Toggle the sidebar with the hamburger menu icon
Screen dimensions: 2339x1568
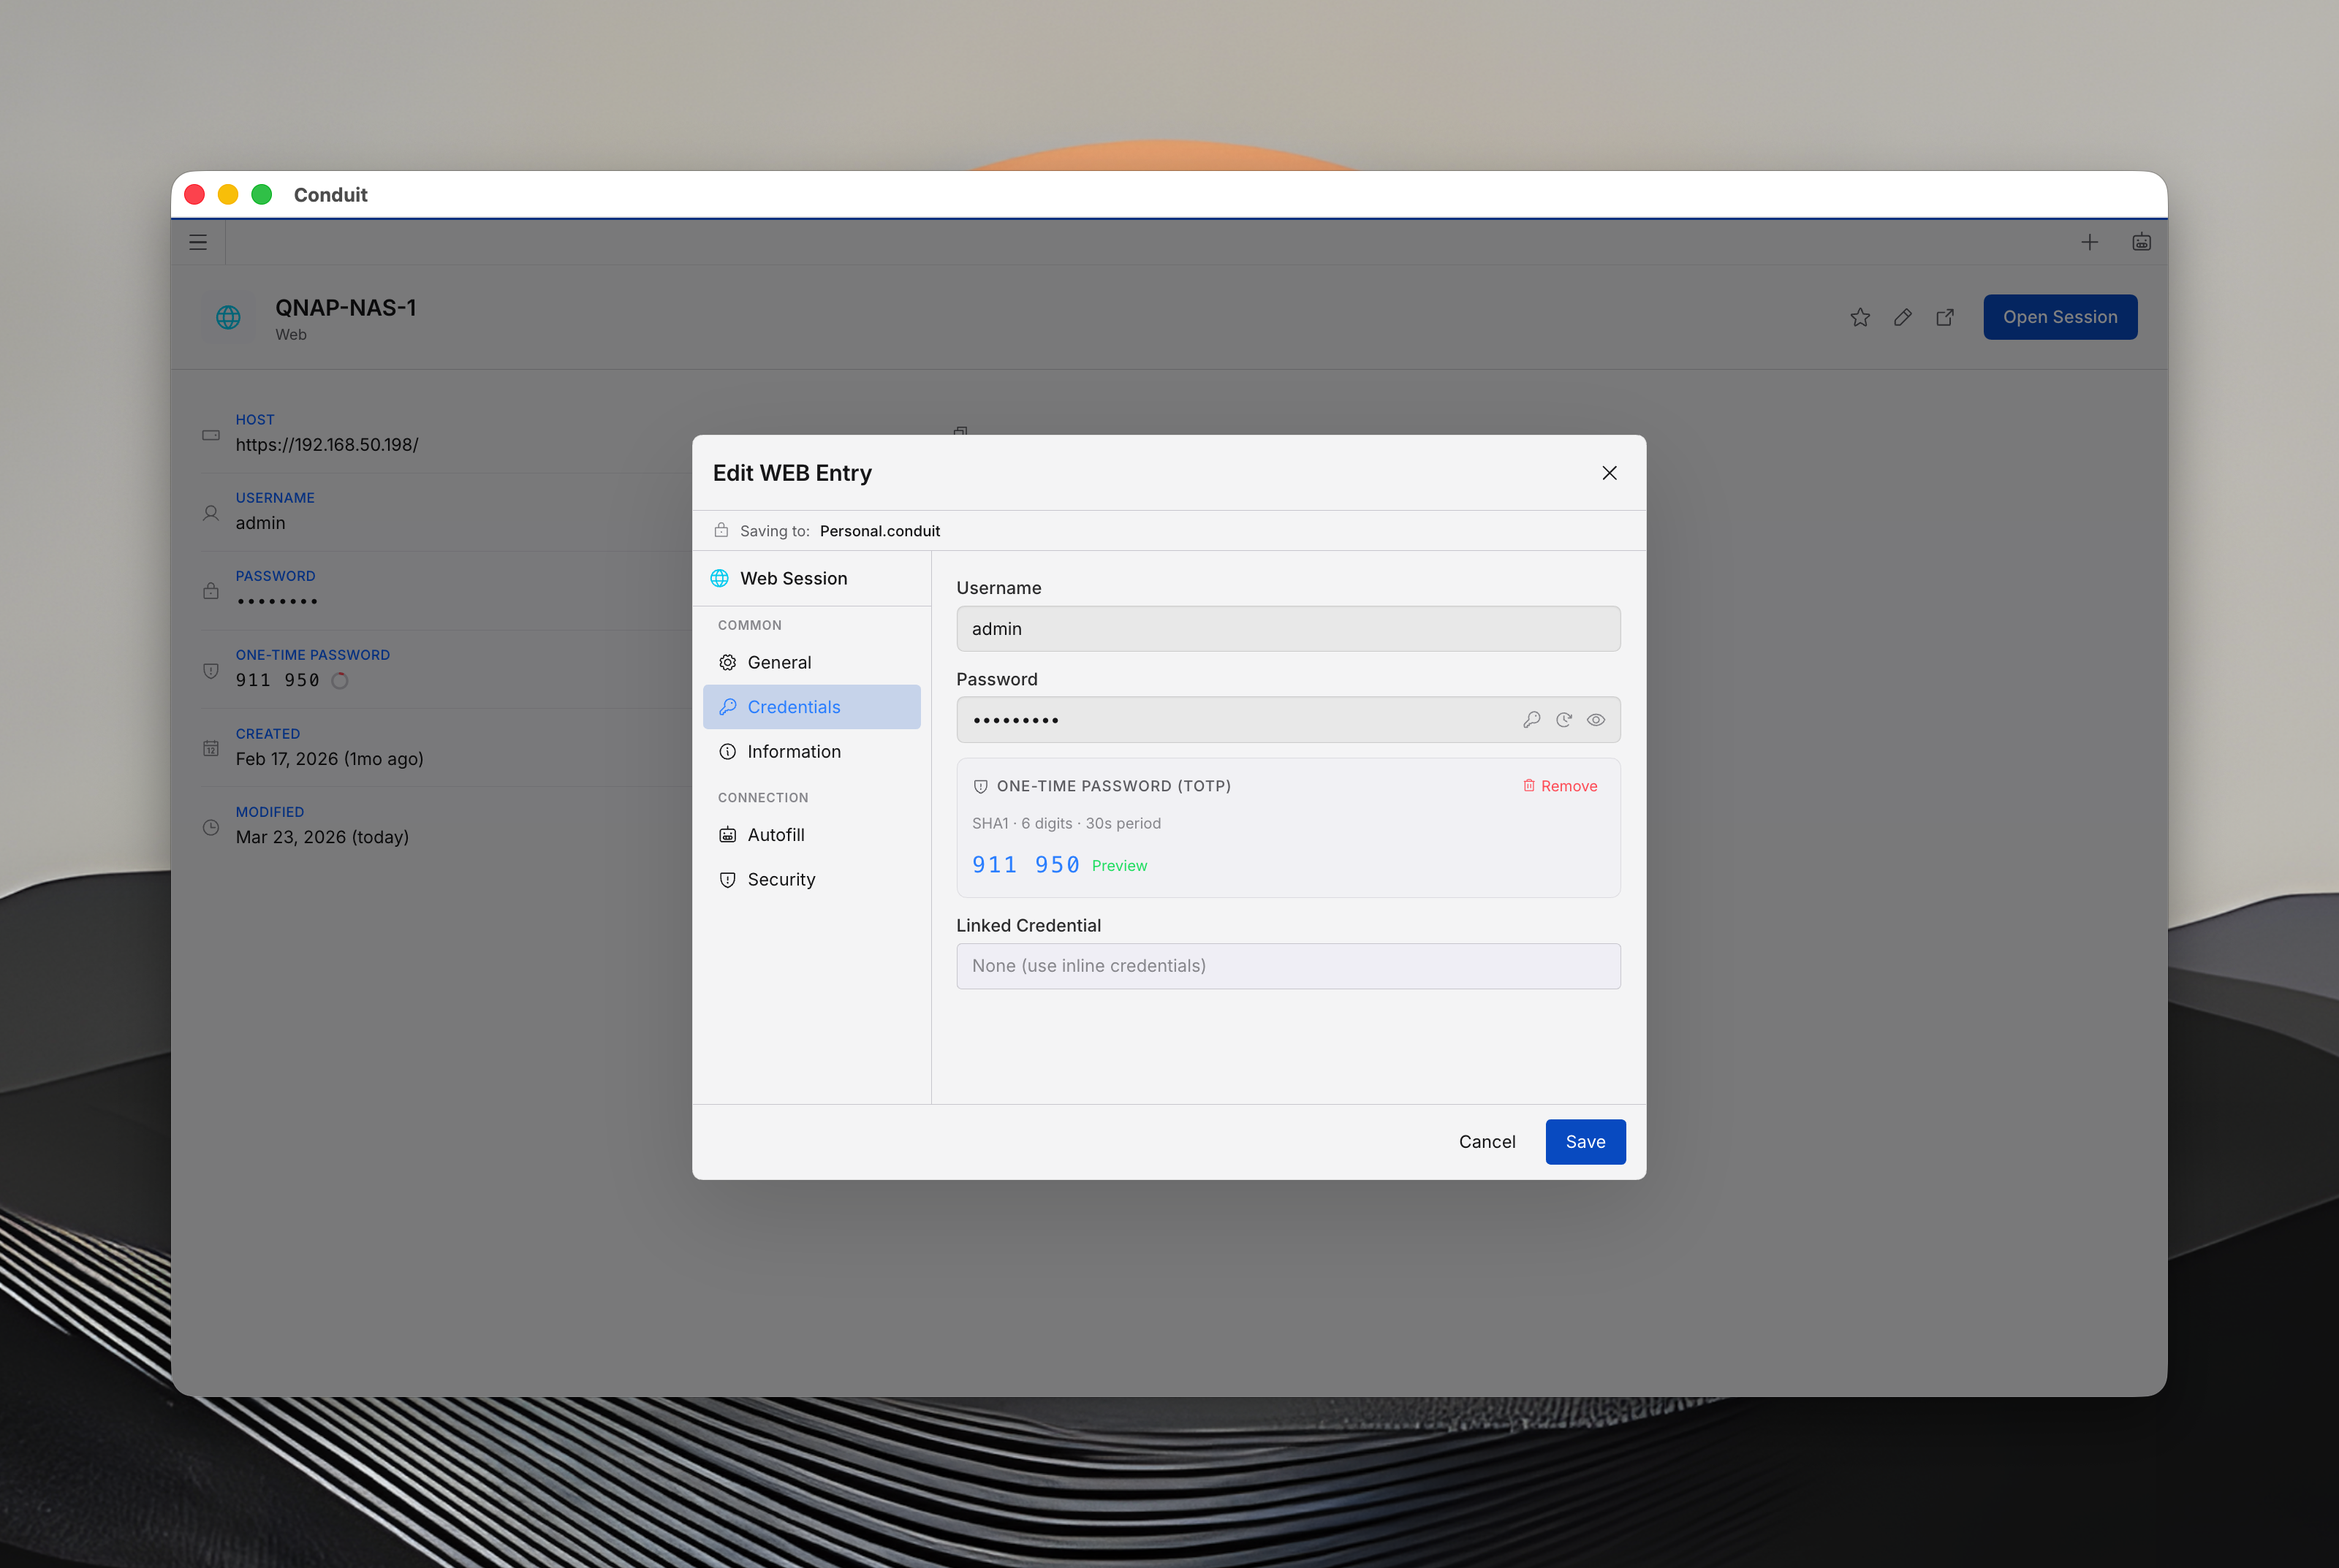click(x=198, y=242)
